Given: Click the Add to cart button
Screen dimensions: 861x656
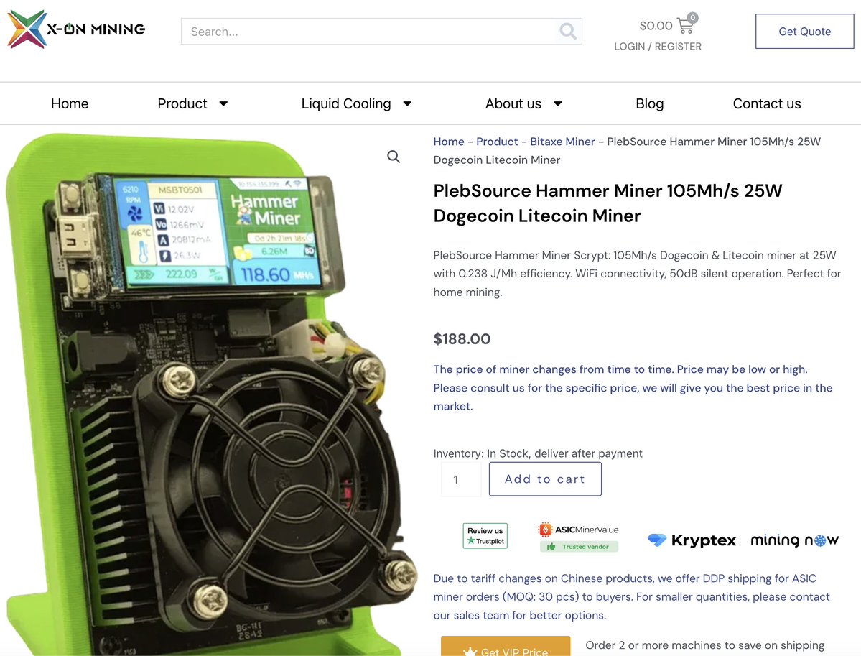Looking at the screenshot, I should tap(545, 479).
